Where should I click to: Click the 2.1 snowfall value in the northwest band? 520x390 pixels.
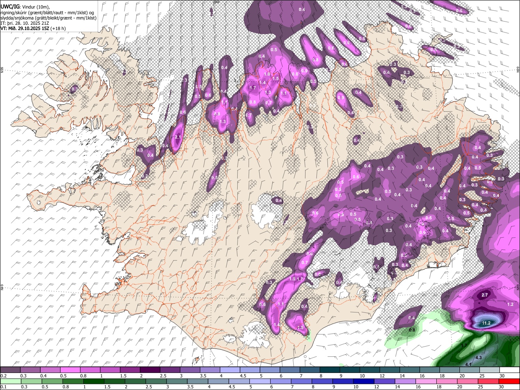click(178, 137)
